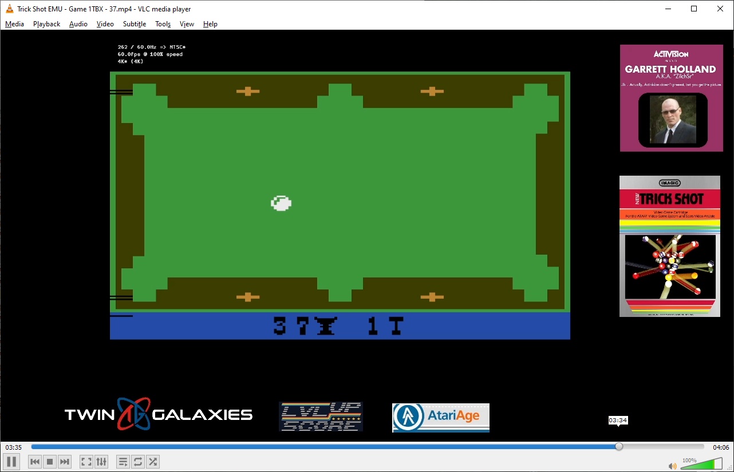This screenshot has height=472, width=734.
Task: Open the Playback menu
Action: click(46, 24)
